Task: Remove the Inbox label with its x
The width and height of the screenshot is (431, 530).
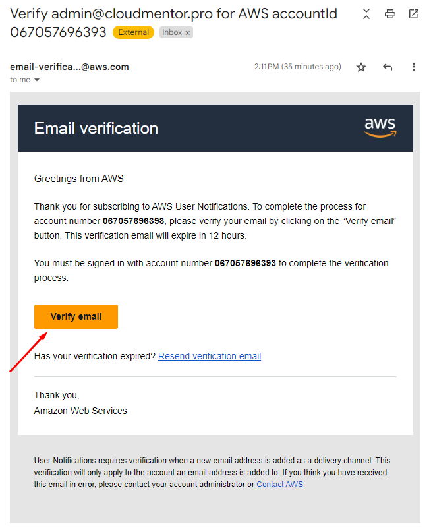Action: tap(188, 32)
